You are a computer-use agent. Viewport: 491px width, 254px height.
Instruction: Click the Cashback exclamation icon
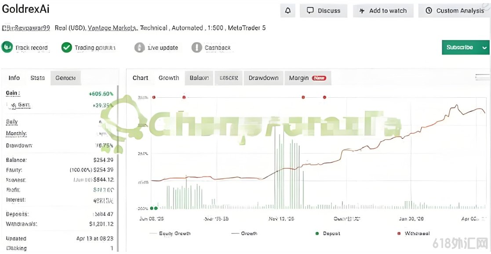pos(196,48)
